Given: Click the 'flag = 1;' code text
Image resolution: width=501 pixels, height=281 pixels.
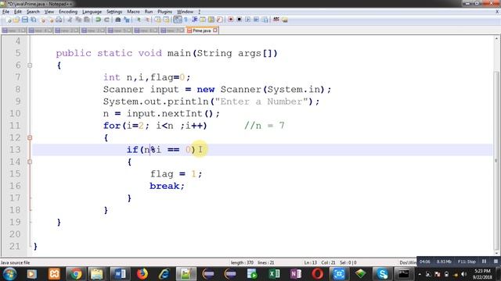Looking at the screenshot, I should [176, 174].
